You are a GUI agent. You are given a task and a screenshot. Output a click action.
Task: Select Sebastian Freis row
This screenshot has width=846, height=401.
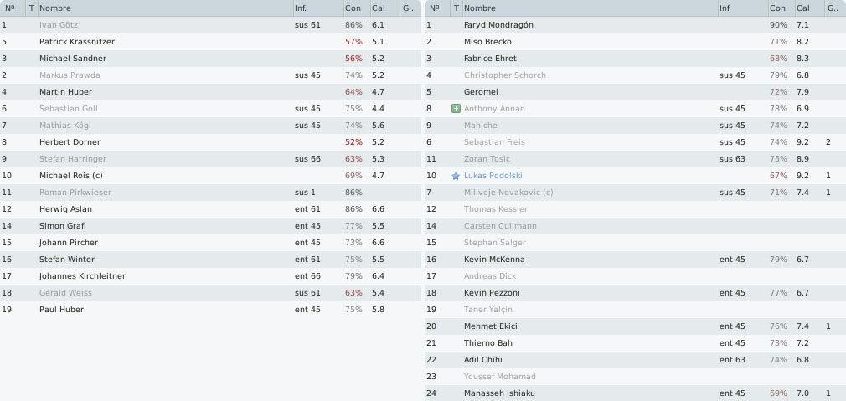pyautogui.click(x=635, y=142)
